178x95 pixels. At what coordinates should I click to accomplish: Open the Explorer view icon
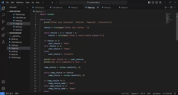(x=3, y=8)
